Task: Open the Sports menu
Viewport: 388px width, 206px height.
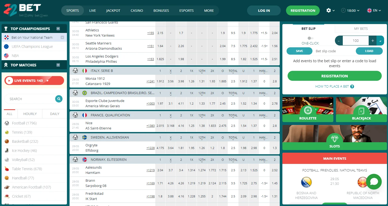Action: tap(73, 10)
